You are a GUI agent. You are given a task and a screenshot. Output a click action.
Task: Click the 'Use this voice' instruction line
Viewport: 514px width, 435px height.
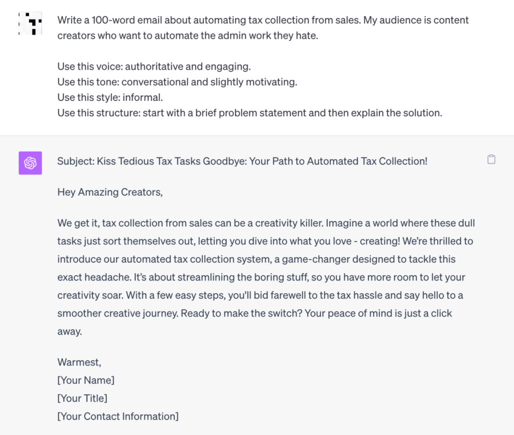click(x=154, y=67)
